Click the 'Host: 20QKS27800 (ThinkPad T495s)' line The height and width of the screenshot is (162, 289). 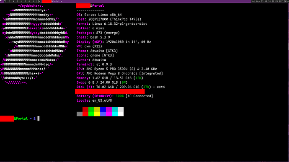(x=109, y=19)
